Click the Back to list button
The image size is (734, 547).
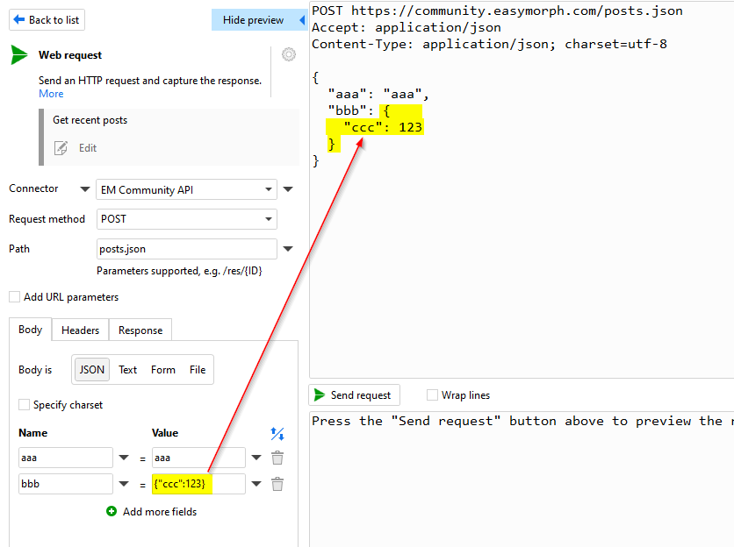46,19
